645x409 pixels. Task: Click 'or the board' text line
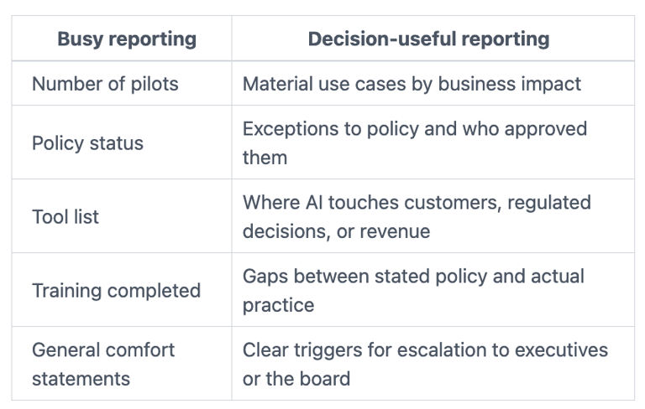(296, 379)
